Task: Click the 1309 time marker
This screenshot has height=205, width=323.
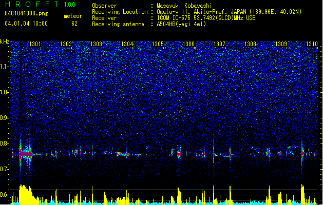Action: [x=281, y=44]
